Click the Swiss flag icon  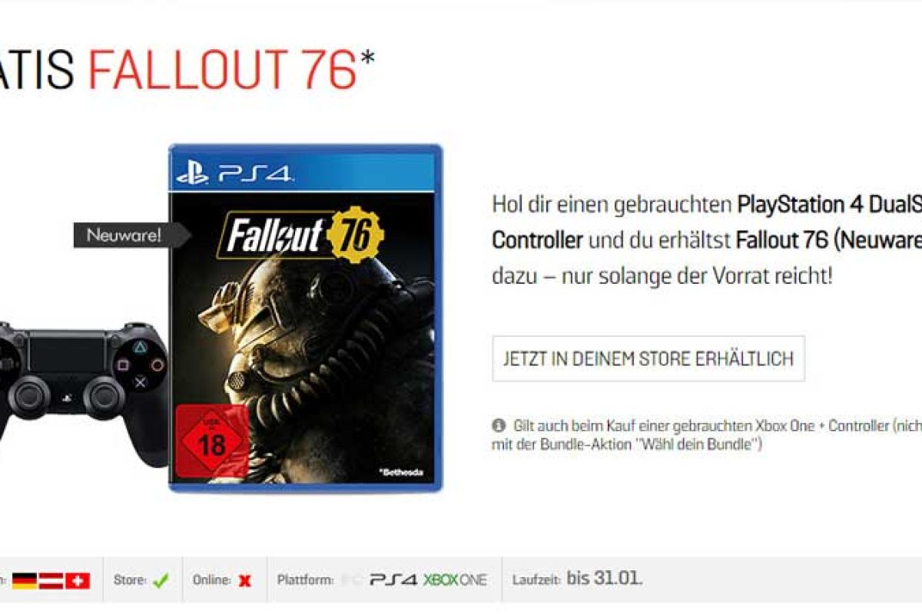click(78, 581)
